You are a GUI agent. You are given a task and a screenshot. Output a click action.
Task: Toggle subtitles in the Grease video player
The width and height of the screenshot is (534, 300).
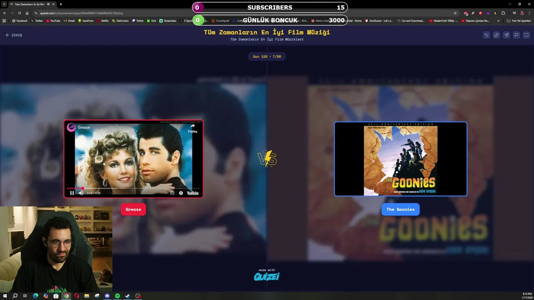coord(172,193)
